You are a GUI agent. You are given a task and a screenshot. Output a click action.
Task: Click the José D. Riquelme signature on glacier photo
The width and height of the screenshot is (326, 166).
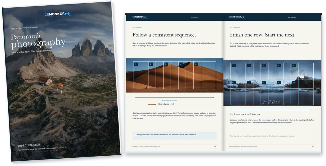coord(272,102)
